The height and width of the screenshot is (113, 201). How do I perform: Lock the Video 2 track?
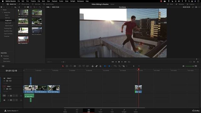point(4,81)
